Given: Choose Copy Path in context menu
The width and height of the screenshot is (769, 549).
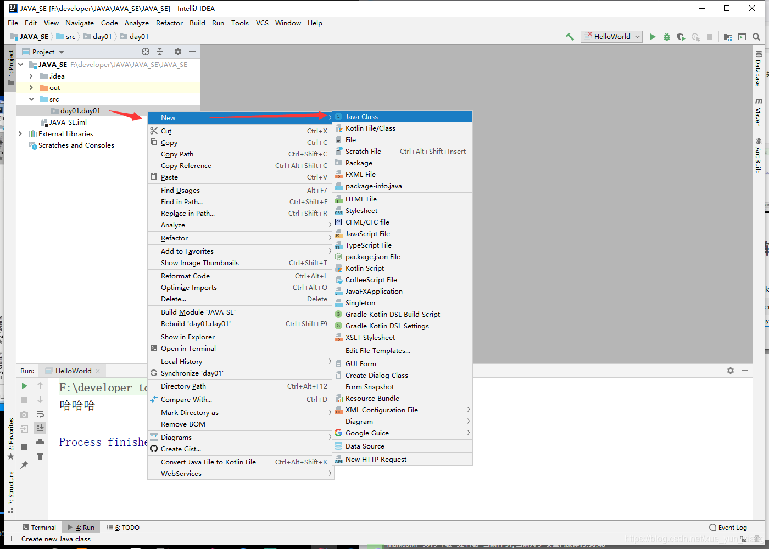Looking at the screenshot, I should (240, 154).
